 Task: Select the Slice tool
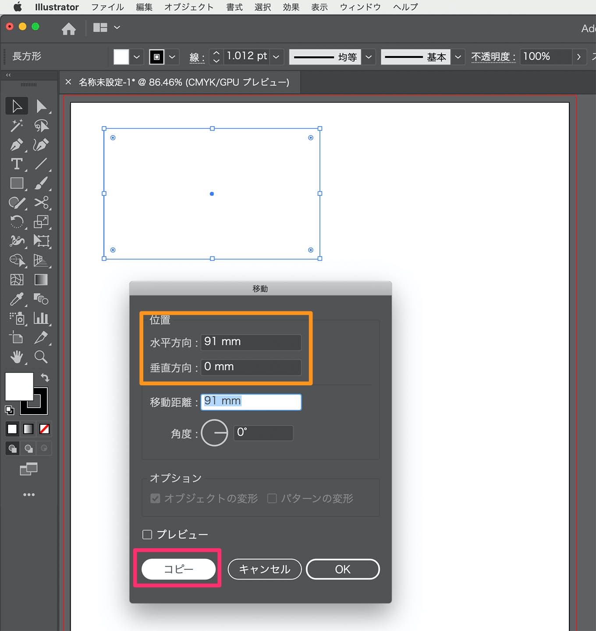point(41,338)
